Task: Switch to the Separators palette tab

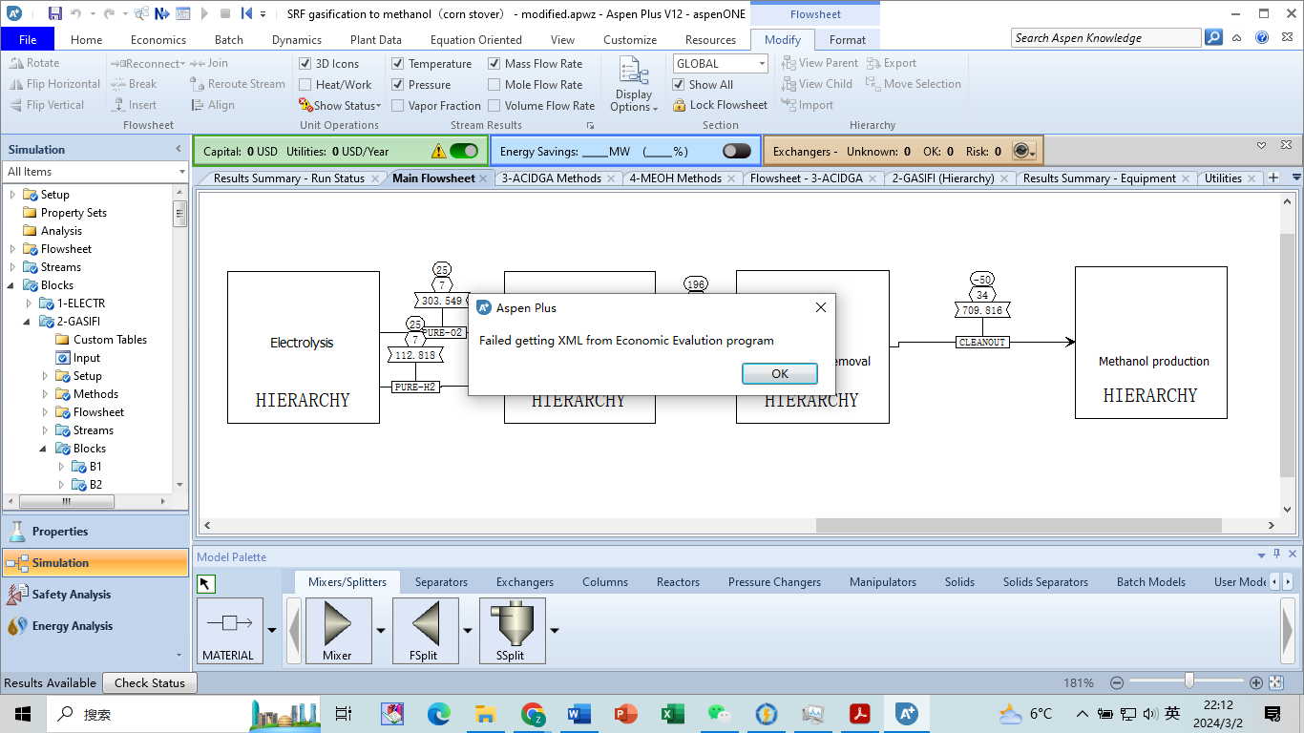Action: point(441,581)
